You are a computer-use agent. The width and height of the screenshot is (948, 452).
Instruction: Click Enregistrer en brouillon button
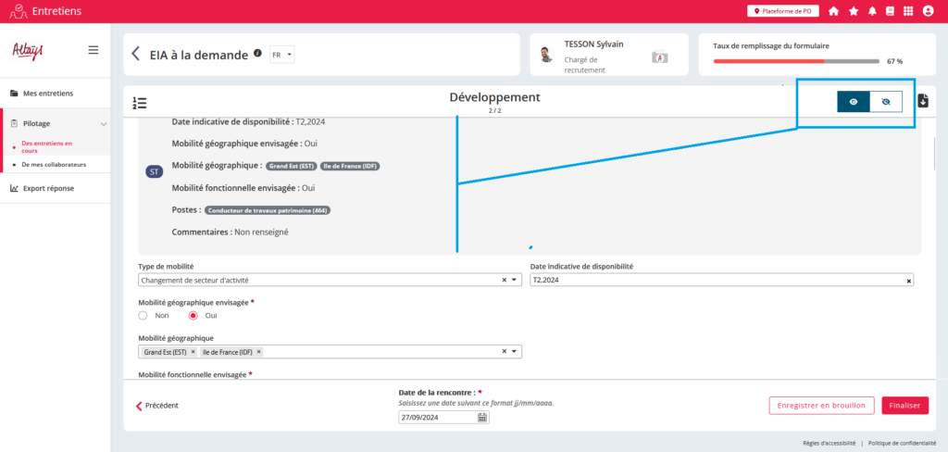[x=821, y=406]
